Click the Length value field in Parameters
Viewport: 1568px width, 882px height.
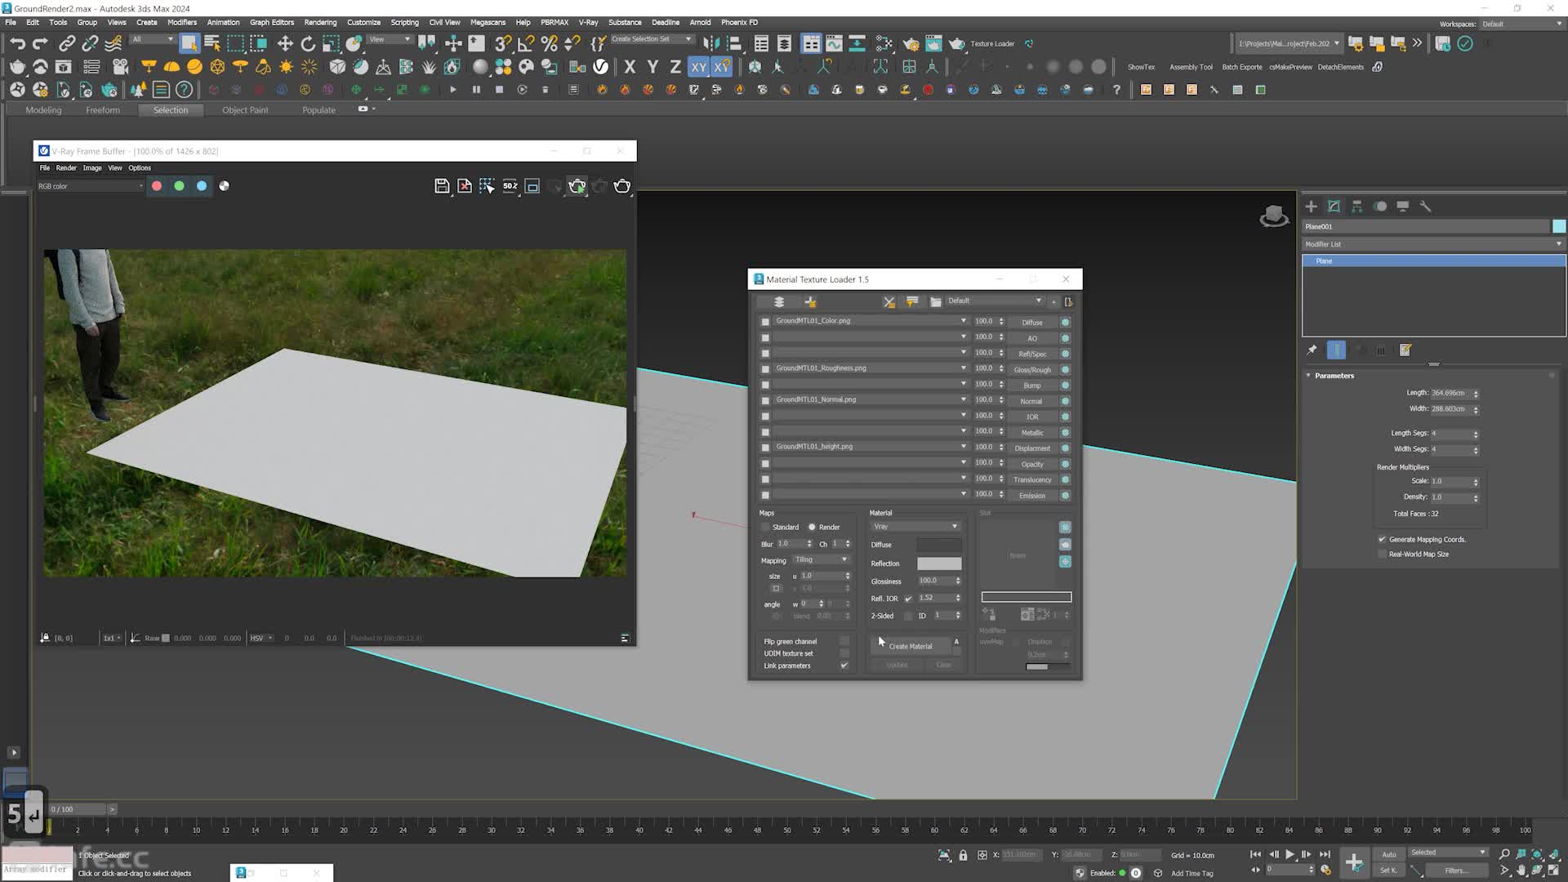tap(1450, 394)
